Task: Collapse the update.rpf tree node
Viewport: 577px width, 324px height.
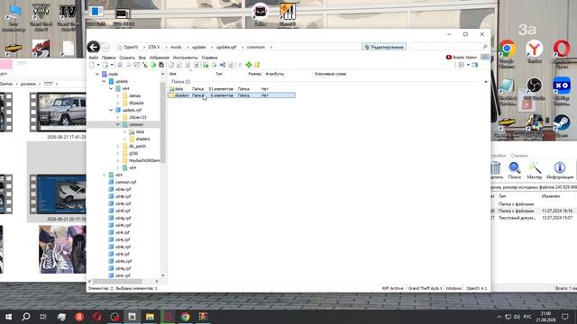Action: pyautogui.click(x=111, y=110)
